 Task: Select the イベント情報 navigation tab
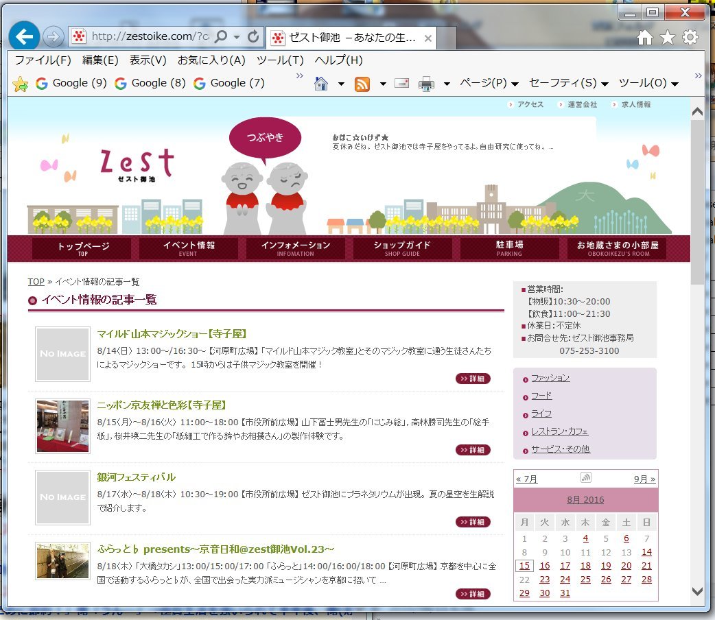(189, 248)
